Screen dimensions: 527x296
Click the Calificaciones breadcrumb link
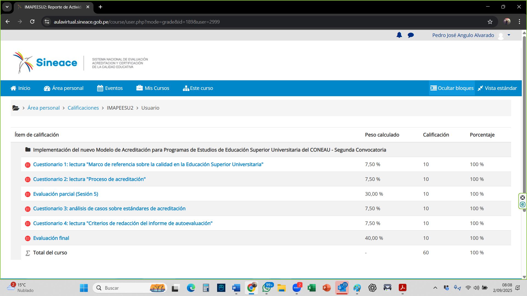[x=83, y=108]
